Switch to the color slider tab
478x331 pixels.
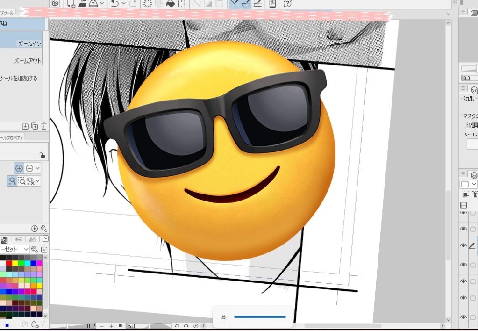click(18, 239)
